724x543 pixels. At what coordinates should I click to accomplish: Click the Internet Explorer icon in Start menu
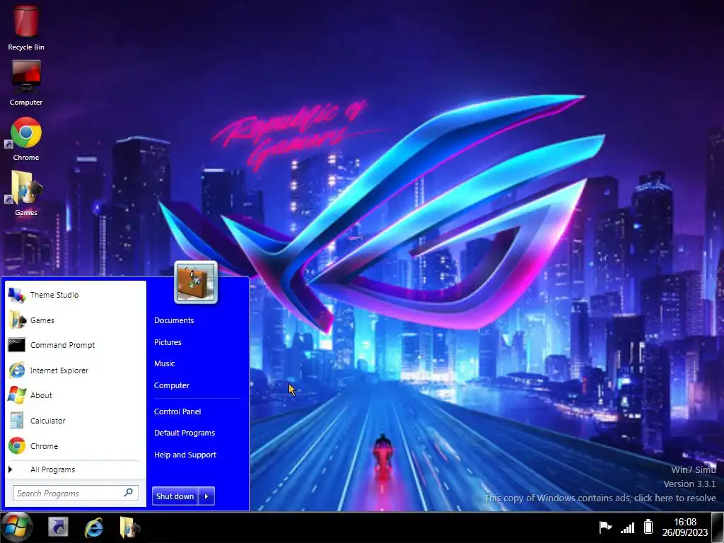17,370
